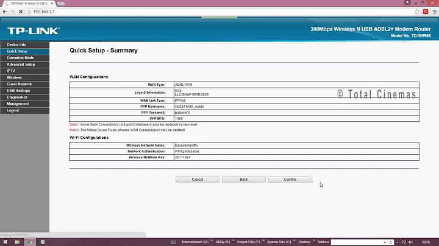
Task: Open the Entertainment (D:) taskbar toolbar
Action: [195, 242]
